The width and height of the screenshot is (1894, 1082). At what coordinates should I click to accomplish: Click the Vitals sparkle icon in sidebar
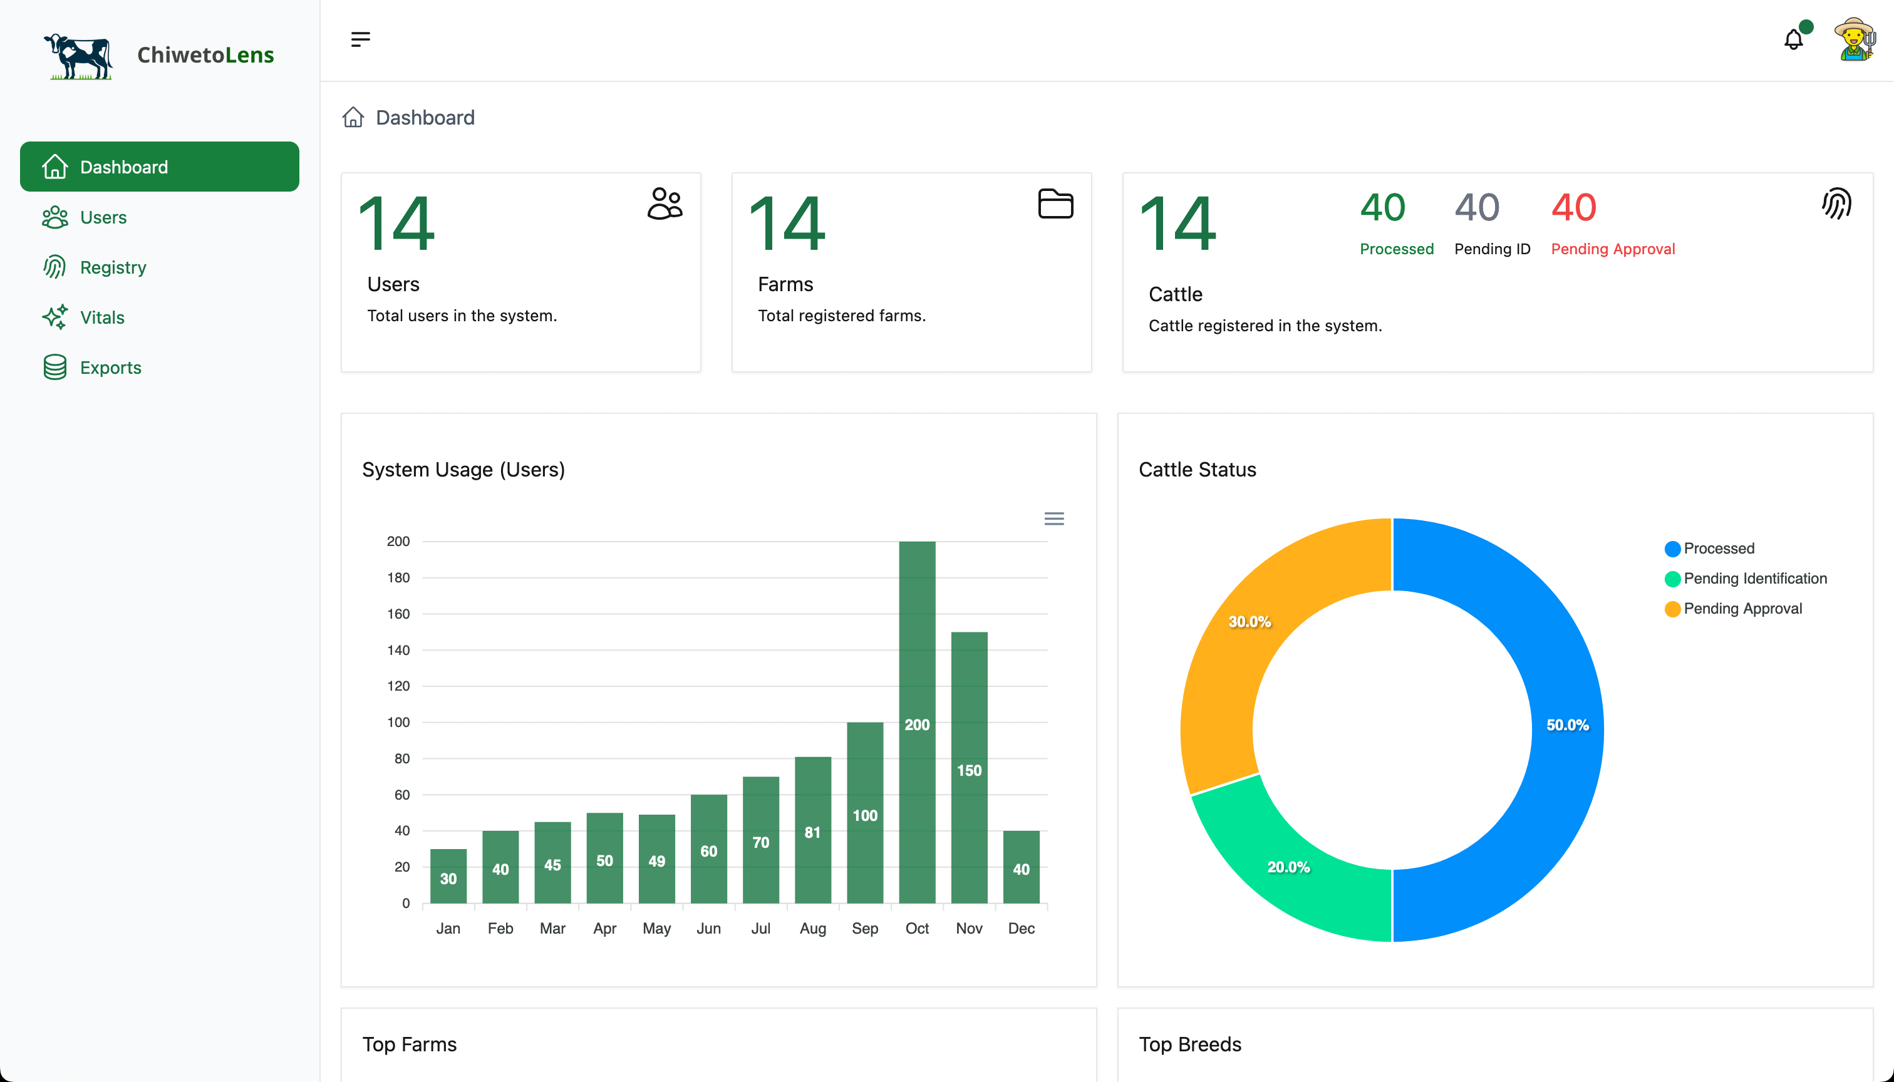coord(55,317)
